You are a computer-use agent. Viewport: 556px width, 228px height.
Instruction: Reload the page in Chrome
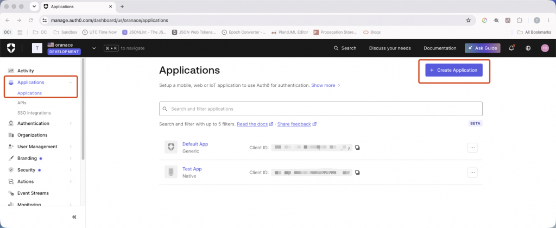coord(30,20)
